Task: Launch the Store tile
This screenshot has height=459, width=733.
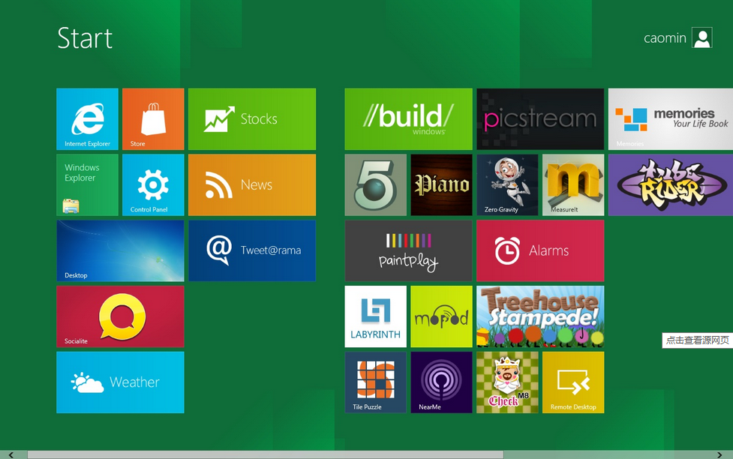Action: point(153,119)
